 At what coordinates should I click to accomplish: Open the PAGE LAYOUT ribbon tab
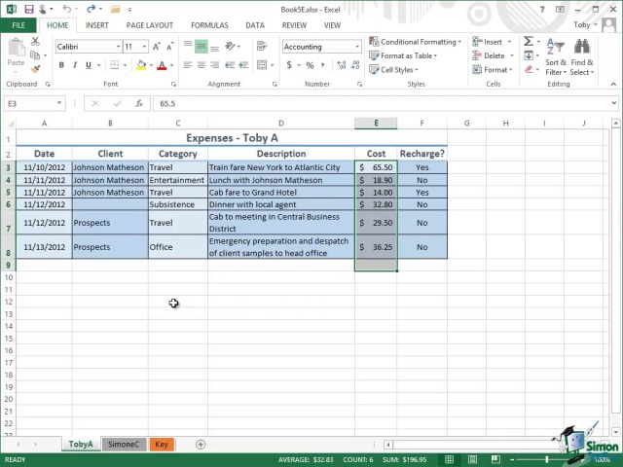[x=149, y=25]
